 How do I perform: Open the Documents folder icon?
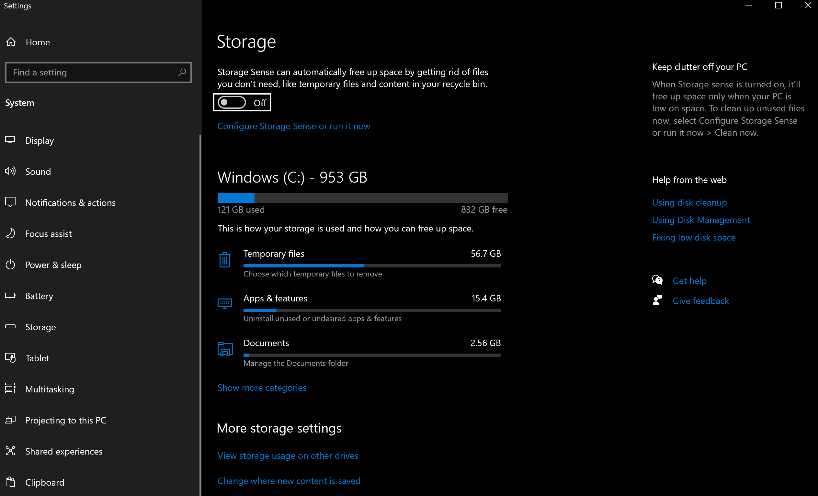(x=225, y=349)
